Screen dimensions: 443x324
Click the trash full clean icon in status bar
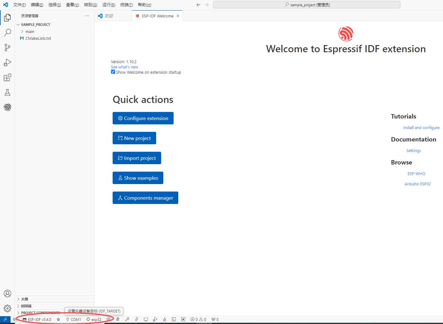[x=118, y=319]
